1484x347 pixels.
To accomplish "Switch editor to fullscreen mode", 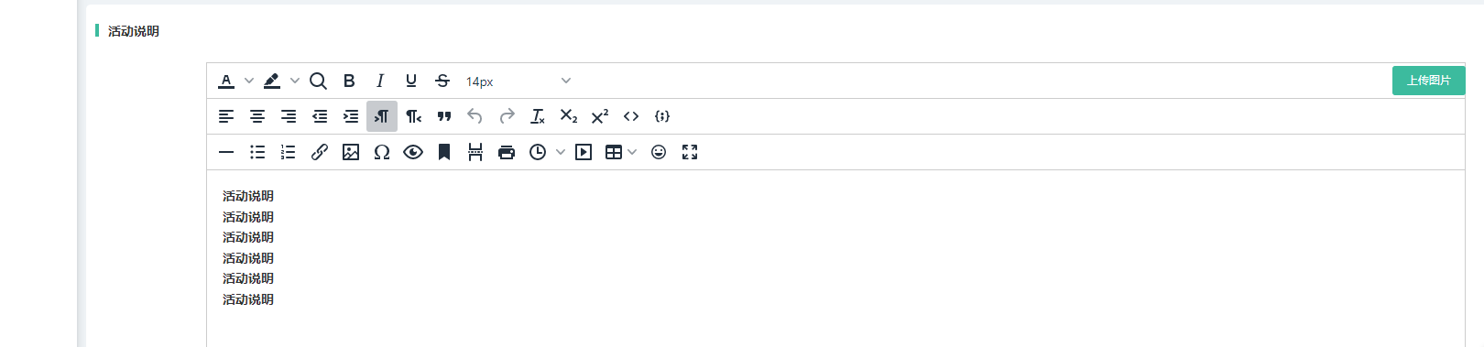I will [x=690, y=152].
